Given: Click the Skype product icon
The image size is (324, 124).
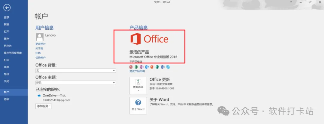Looking at the screenshot, I should point(168,67).
